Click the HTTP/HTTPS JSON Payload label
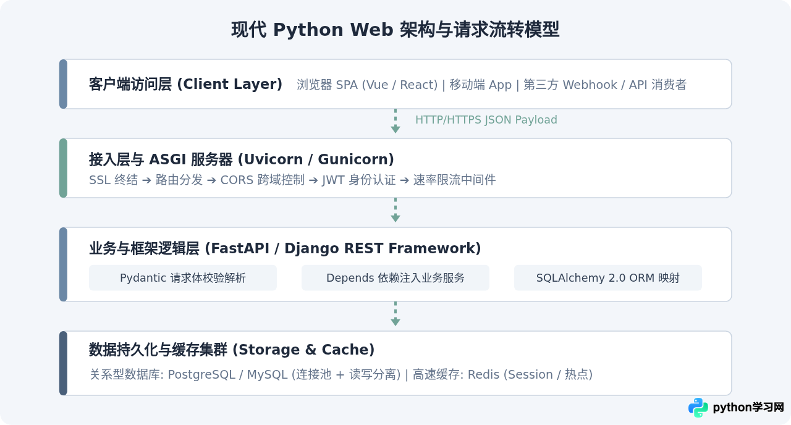Screen dimensions: 791x425 tap(486, 120)
